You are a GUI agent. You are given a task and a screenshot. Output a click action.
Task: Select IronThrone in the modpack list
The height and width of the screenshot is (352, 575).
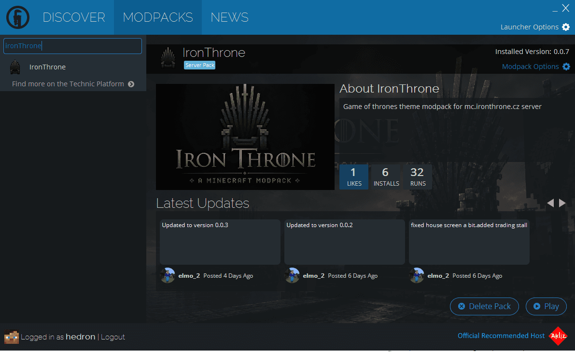73,67
